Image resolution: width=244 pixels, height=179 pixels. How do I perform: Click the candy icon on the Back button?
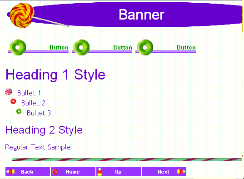click(x=10, y=172)
